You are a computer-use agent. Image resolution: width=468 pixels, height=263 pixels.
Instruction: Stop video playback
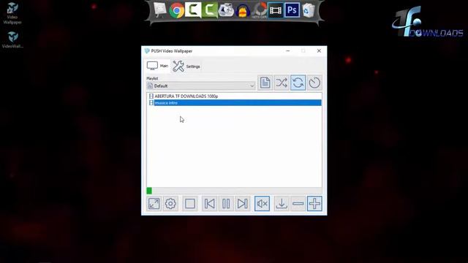(190, 204)
